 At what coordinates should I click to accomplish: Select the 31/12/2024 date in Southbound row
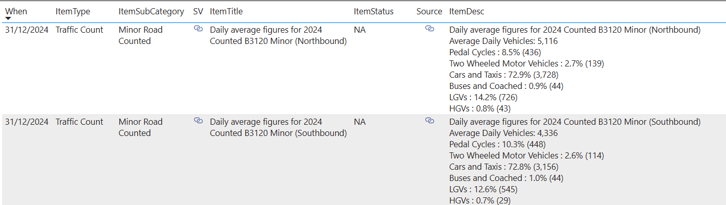click(27, 122)
